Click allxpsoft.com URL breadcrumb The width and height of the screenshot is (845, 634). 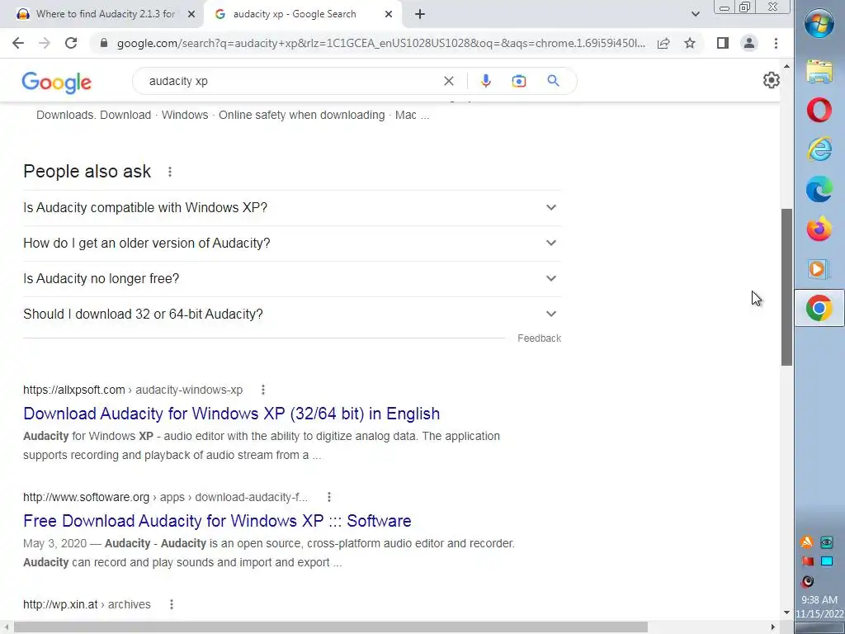click(x=133, y=390)
